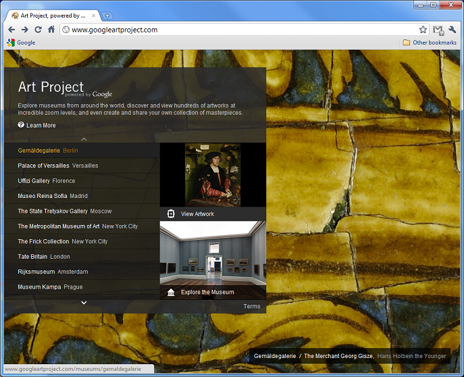The height and width of the screenshot is (377, 464).
Task: Select The State Tretyakov Gallery Moscow
Action: (82, 211)
